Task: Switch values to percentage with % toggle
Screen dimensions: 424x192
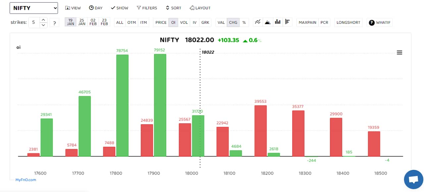Action: pos(244,22)
